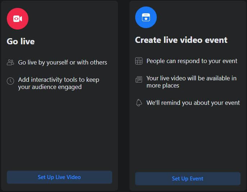Click the bell reminder icon
Image resolution: width=247 pixels, height=192 pixels.
139,103
